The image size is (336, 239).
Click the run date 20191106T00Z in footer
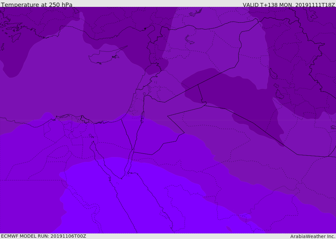[68, 236]
